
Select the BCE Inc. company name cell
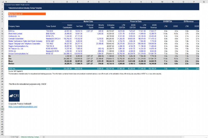(x=12, y=31)
